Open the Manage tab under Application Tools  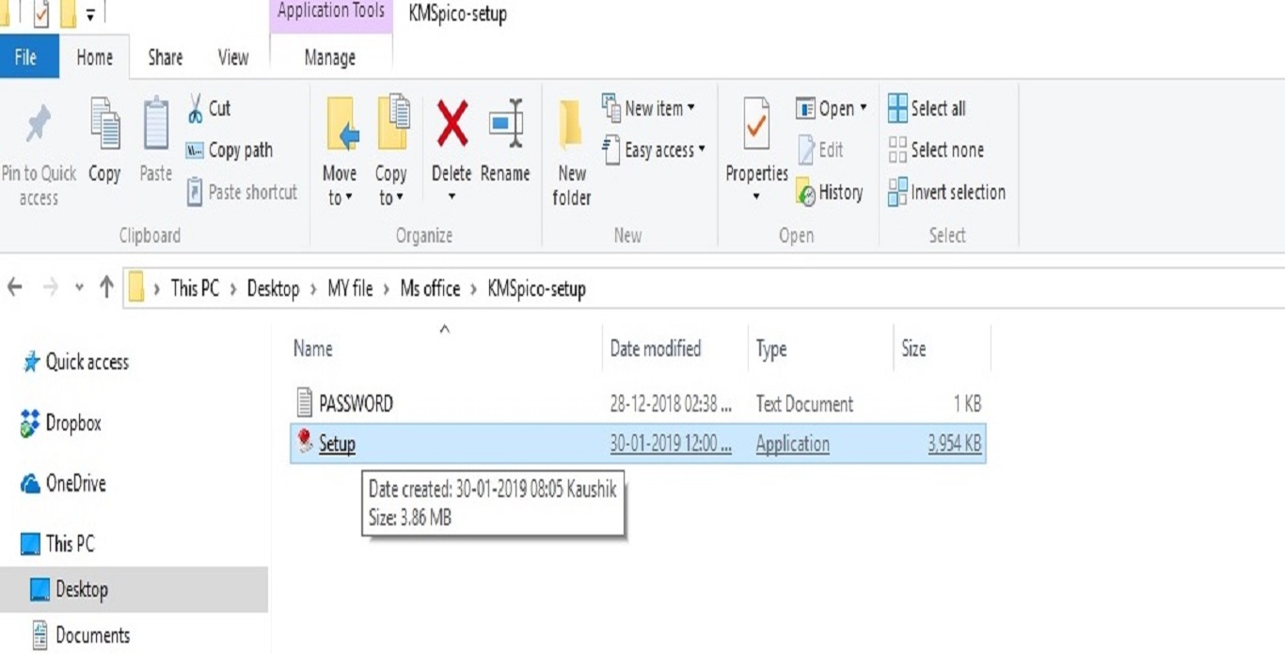coord(330,57)
